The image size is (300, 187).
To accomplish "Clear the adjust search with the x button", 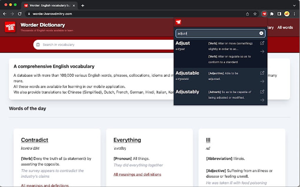I will (261, 33).
